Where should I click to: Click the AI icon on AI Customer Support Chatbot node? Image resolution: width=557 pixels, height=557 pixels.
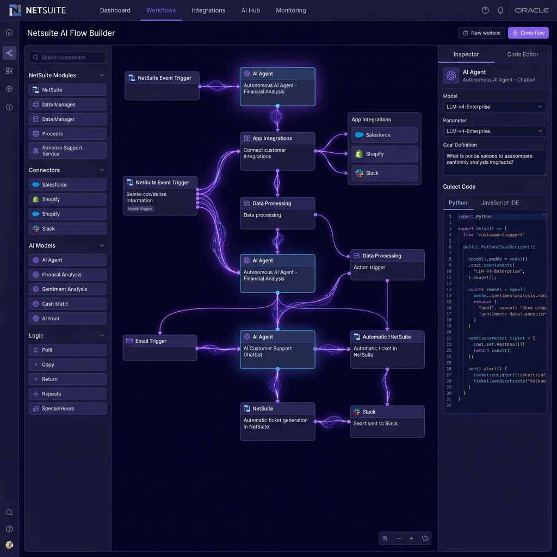pyautogui.click(x=247, y=337)
